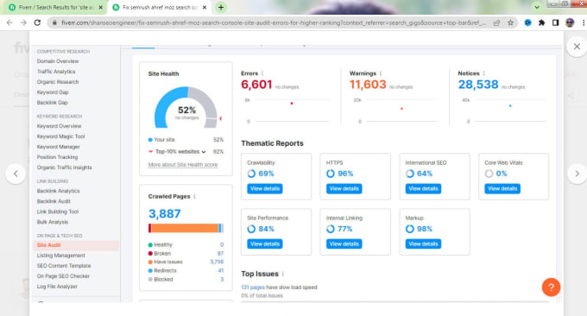View details for Core Web Vitals
The height and width of the screenshot is (316, 587).
[502, 189]
